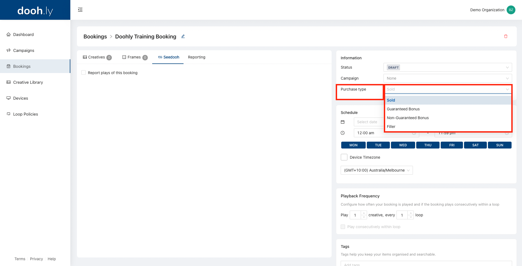This screenshot has height=266, width=522.
Task: Toggle the Thursday schedule button
Action: click(x=428, y=145)
